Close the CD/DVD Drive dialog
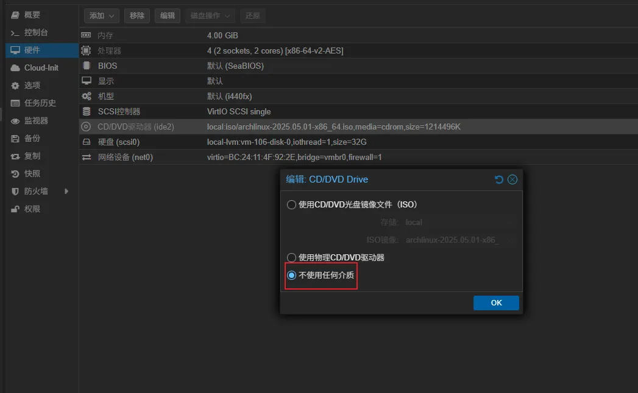Screen dimensions: 638x393 [512, 179]
